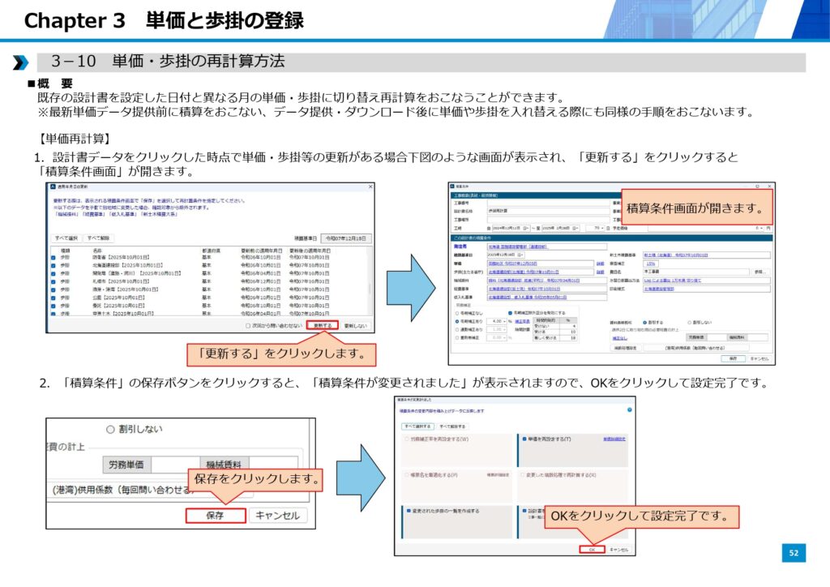830x587 pixels.
Task: Click the 更新する button in update dialog
Action: point(323,325)
